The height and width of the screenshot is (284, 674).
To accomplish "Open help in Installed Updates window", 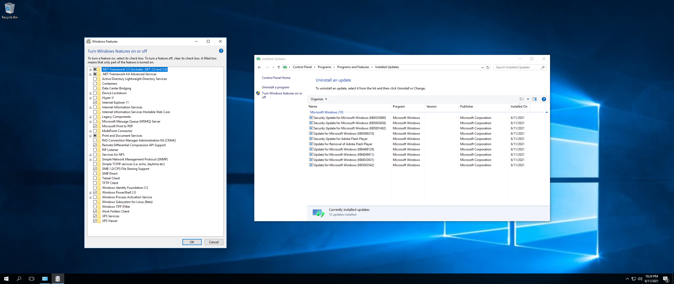I will coord(544,99).
